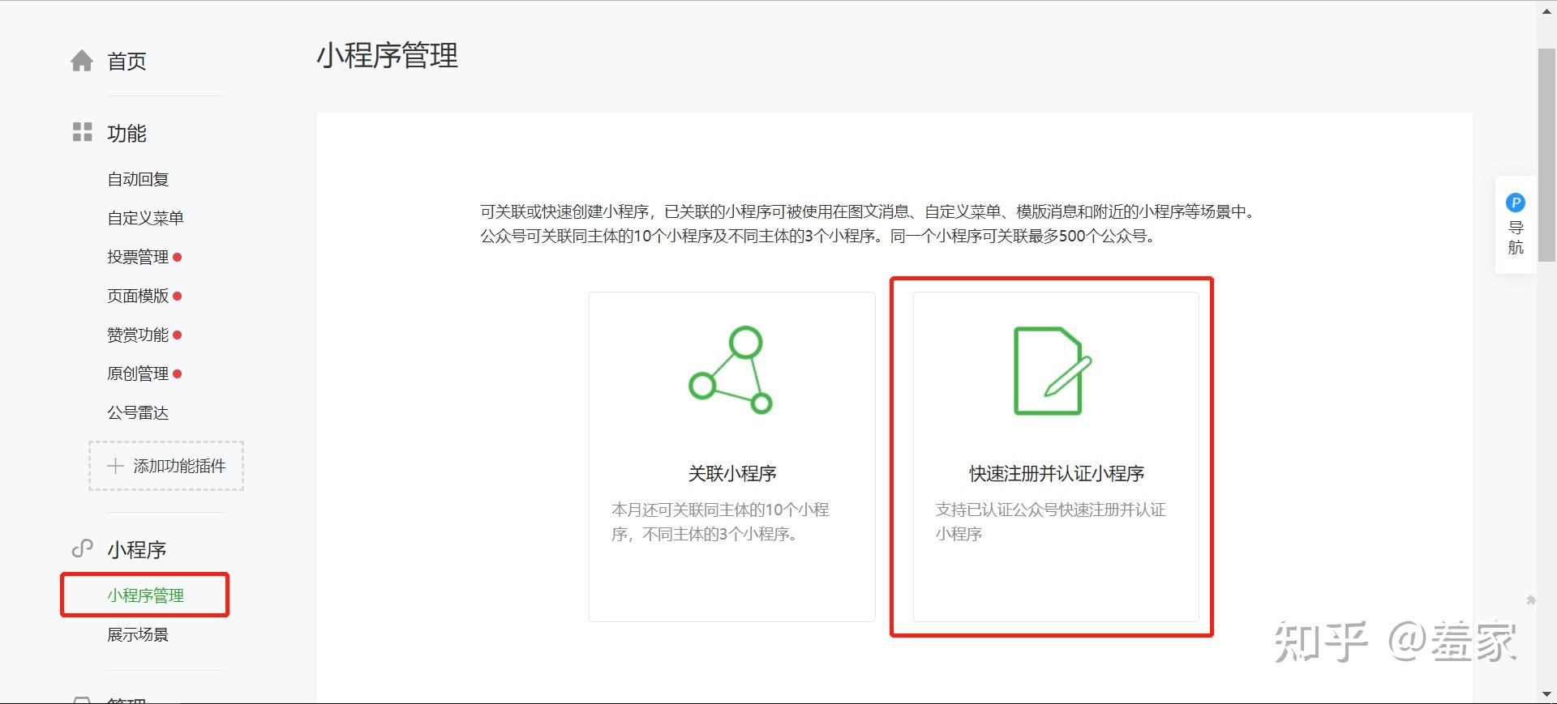Image resolution: width=1557 pixels, height=704 pixels.
Task: Open 自定义菜单 in the sidebar
Action: pyautogui.click(x=145, y=218)
